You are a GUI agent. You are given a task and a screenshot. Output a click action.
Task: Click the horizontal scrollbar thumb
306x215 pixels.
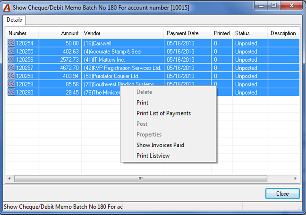coord(141,178)
